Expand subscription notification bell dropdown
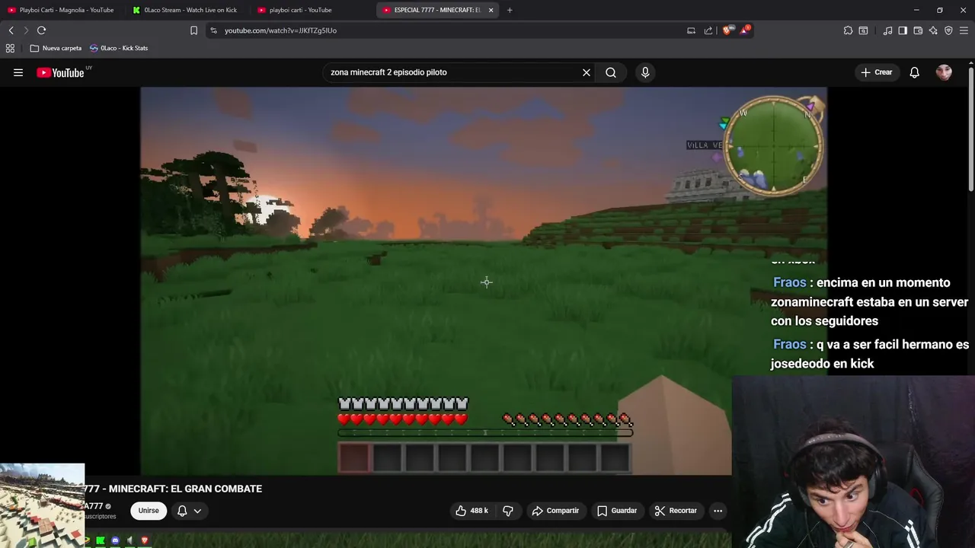 point(189,511)
